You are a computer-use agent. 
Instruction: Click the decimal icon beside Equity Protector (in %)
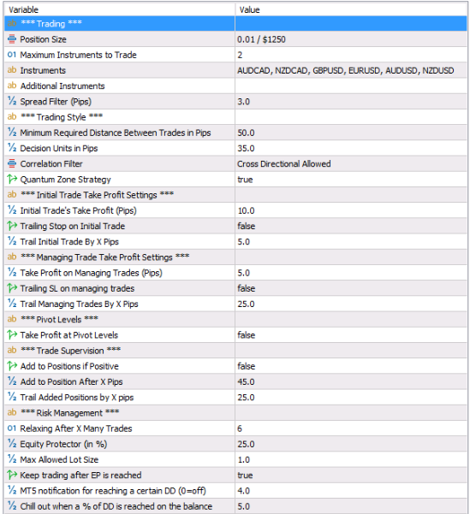pyautogui.click(x=12, y=444)
